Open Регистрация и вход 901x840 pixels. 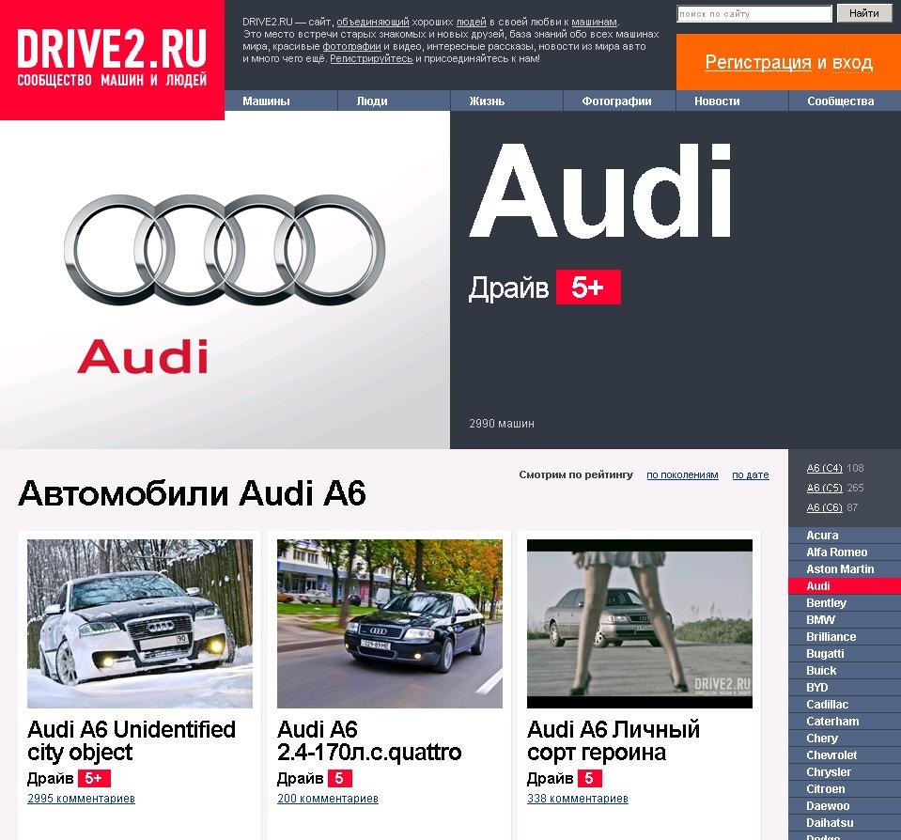coord(788,62)
